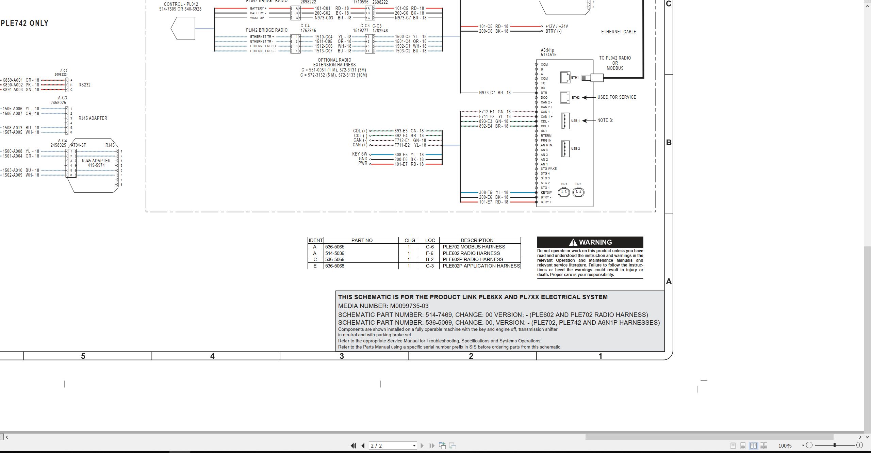Viewport: 871px width, 453px height.
Task: Click the PLE602P APPLICATION HARNESS description
Action: coord(481,266)
